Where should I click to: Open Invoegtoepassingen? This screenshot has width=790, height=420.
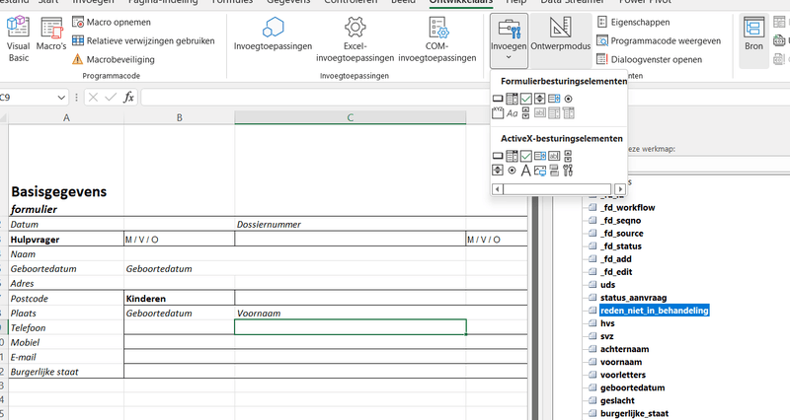point(274,35)
